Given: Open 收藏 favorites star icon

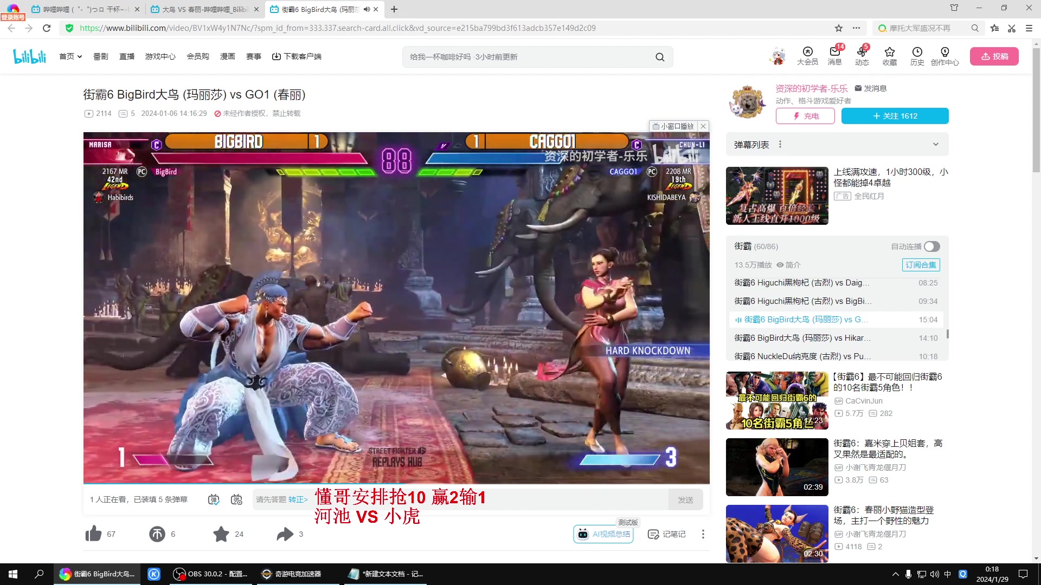Looking at the screenshot, I should click(x=890, y=56).
